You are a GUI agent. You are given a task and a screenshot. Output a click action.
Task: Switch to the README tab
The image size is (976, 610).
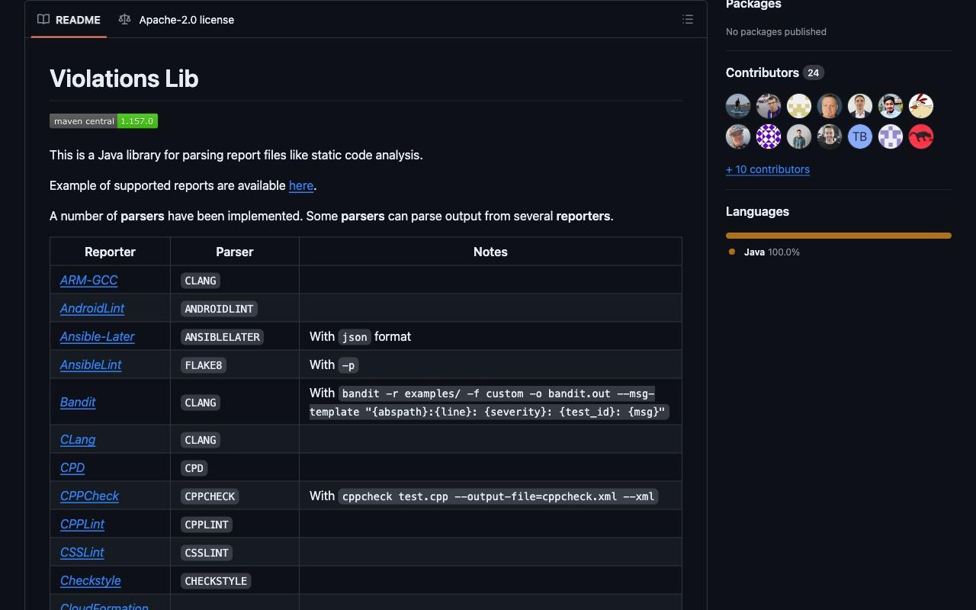click(69, 20)
